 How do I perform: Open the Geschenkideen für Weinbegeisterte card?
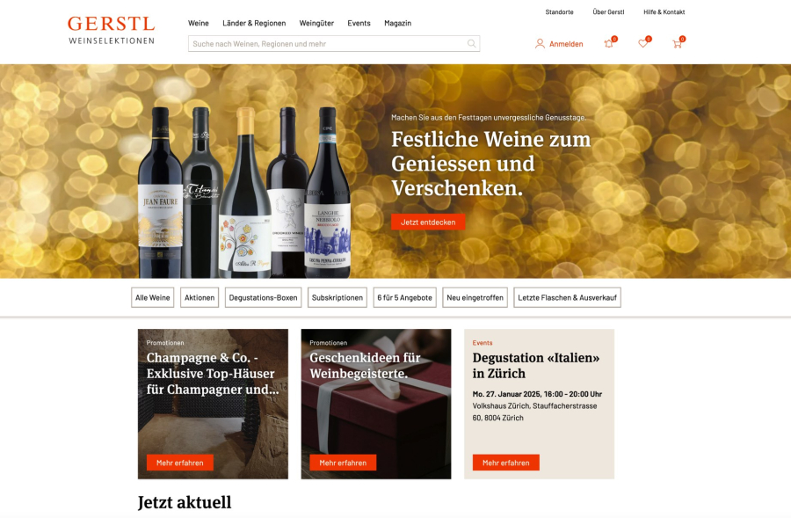376,404
